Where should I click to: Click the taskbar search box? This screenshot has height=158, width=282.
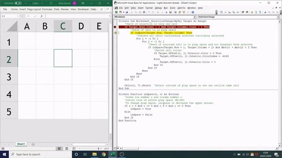(x=40, y=154)
